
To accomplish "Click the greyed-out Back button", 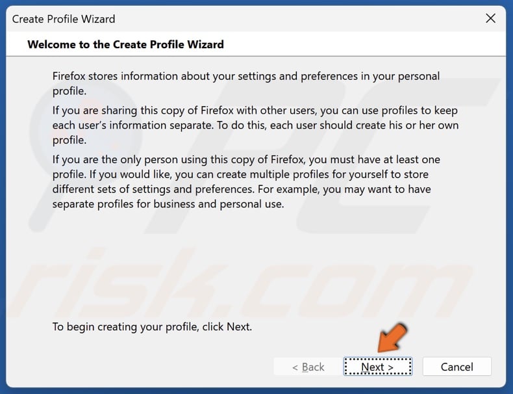I will coord(308,367).
